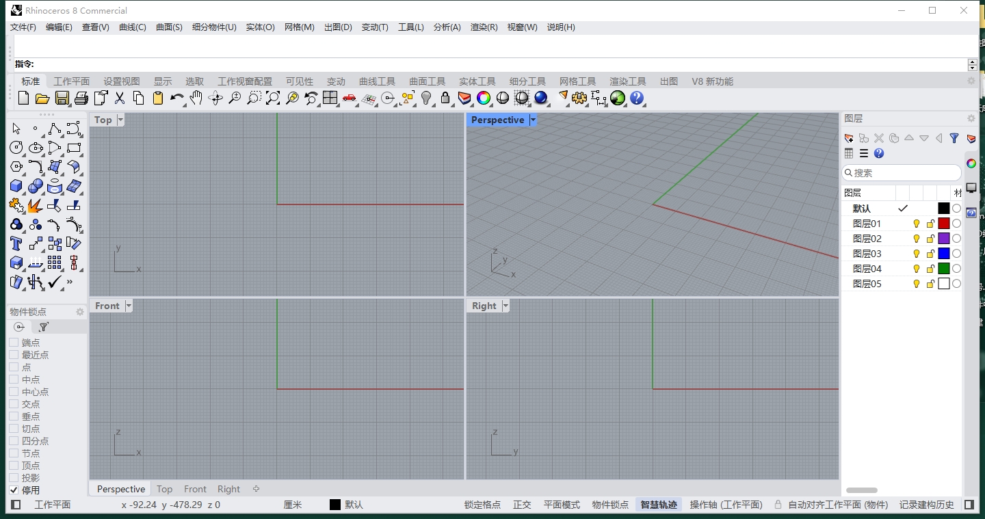Open the Front viewport dropdown arrow

pyautogui.click(x=129, y=306)
